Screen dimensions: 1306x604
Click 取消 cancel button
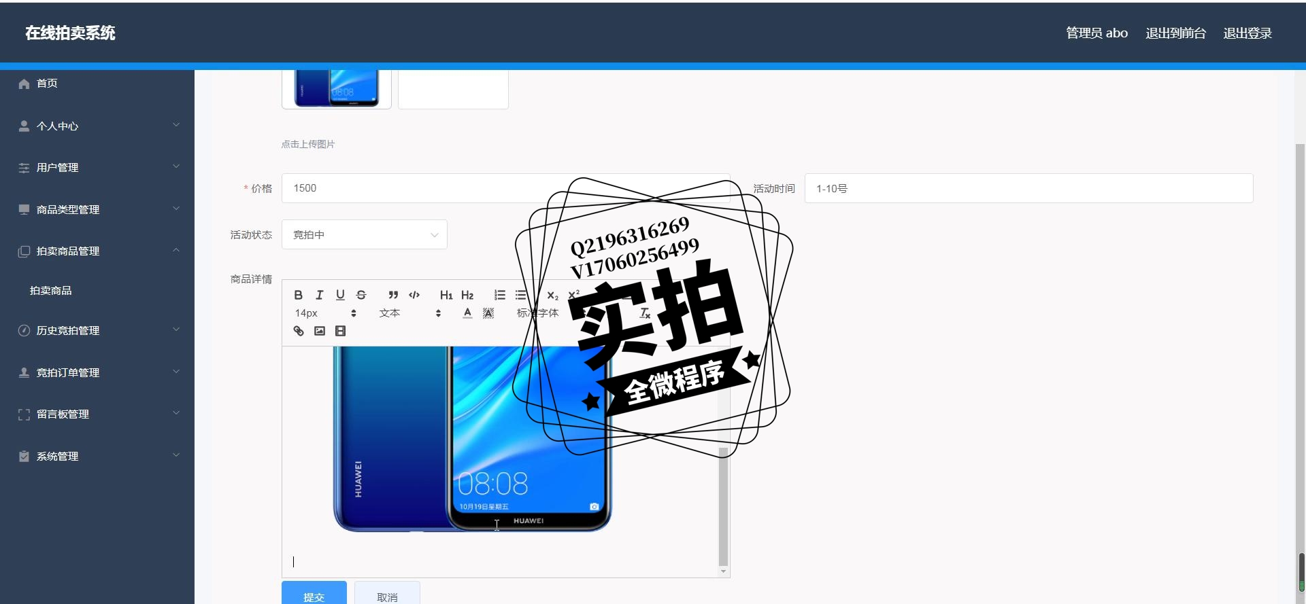click(387, 593)
